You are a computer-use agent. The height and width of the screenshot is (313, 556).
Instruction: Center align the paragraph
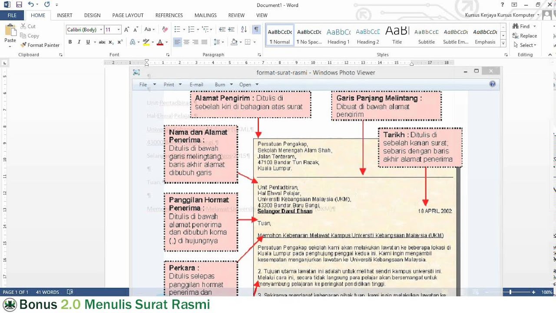[186, 42]
